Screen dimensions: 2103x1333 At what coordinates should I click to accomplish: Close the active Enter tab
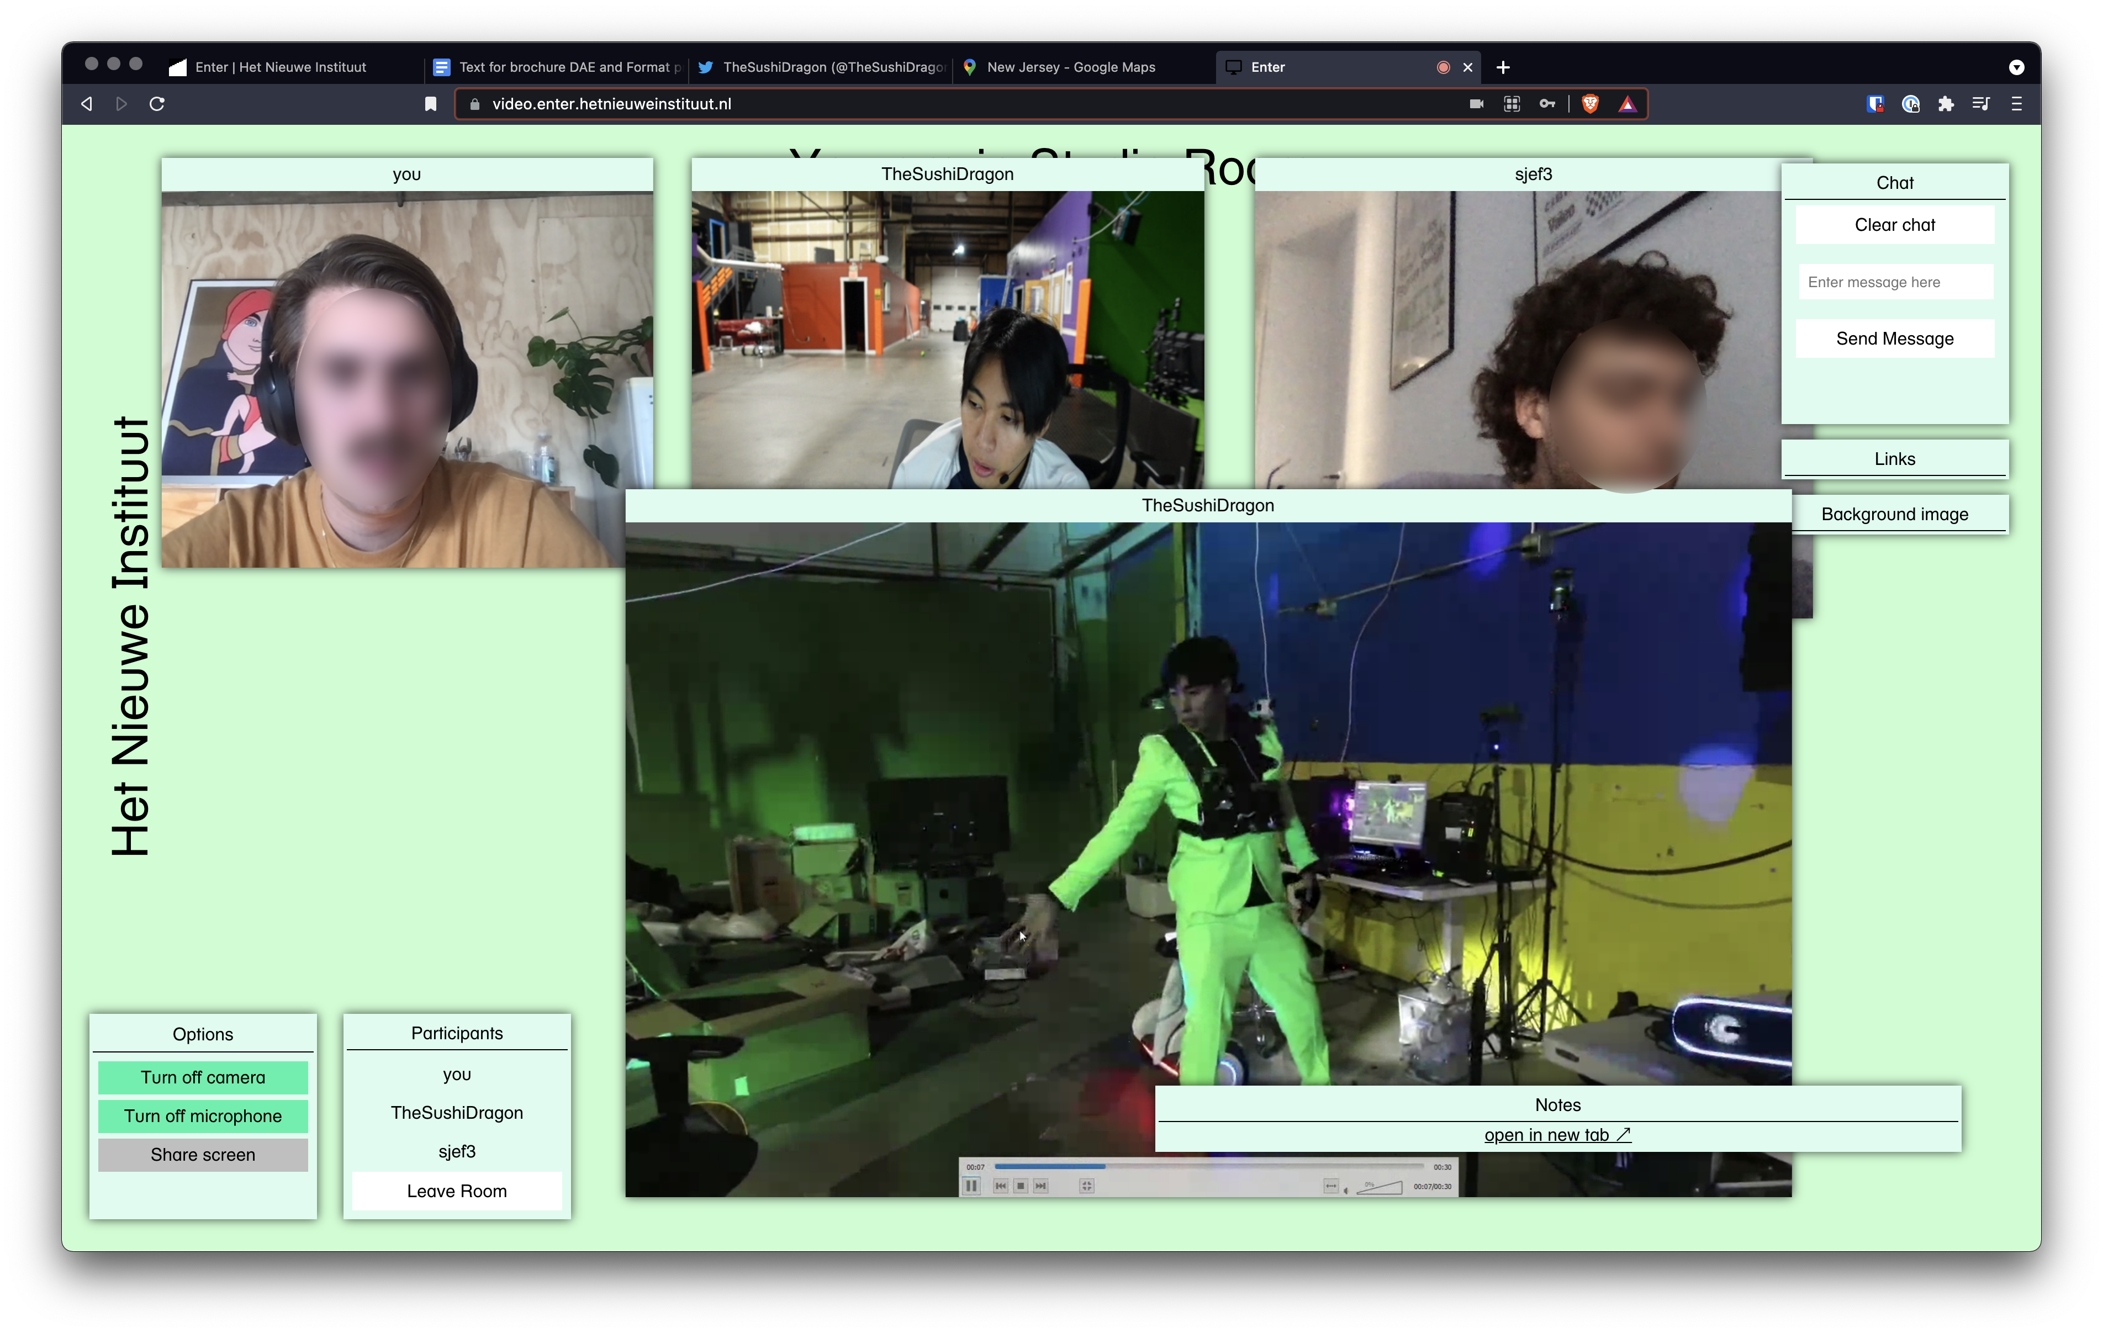[x=1468, y=67]
